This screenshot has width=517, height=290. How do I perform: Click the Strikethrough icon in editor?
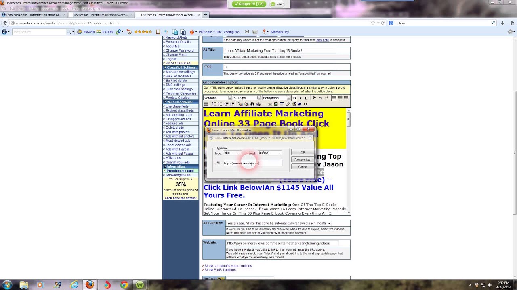(x=314, y=98)
